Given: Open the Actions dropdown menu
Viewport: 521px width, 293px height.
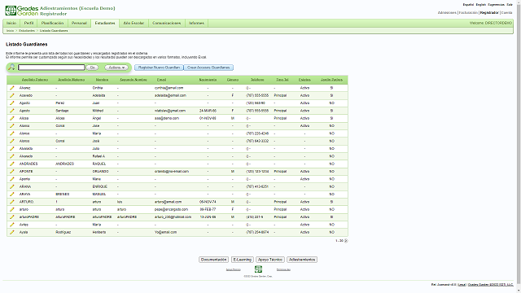Looking at the screenshot, I should pos(116,68).
